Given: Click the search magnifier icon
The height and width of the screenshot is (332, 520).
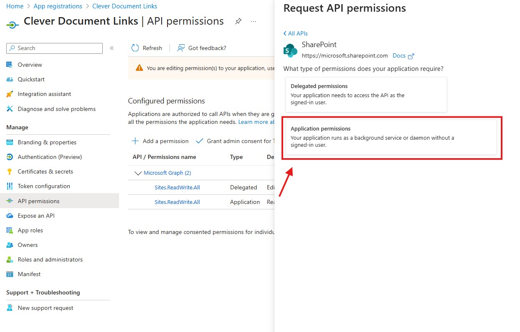Looking at the screenshot, I should 12,48.
